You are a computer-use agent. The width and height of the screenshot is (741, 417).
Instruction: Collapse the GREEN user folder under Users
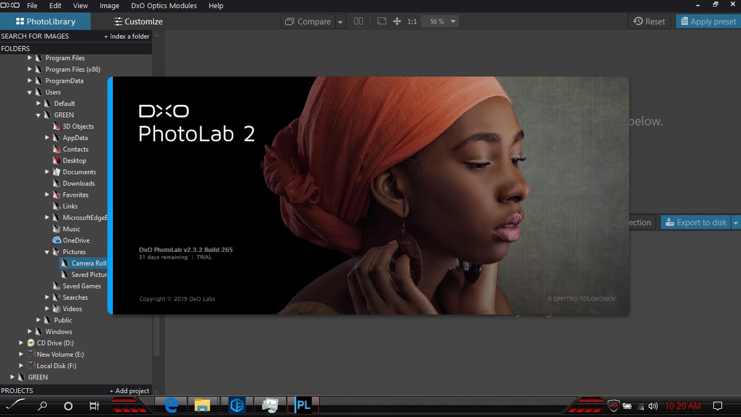click(38, 115)
